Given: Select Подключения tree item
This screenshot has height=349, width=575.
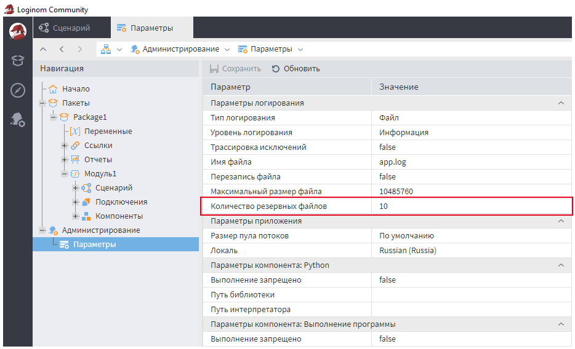Looking at the screenshot, I should [121, 202].
